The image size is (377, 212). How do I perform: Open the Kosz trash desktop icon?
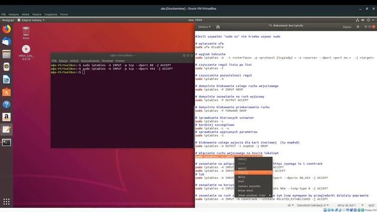pyautogui.click(x=26, y=33)
